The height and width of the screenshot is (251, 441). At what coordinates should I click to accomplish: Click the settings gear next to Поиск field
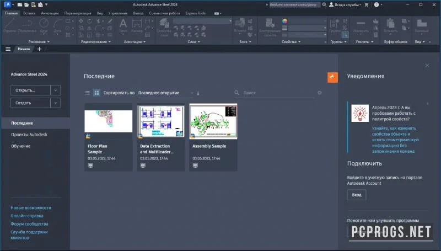coord(320,93)
